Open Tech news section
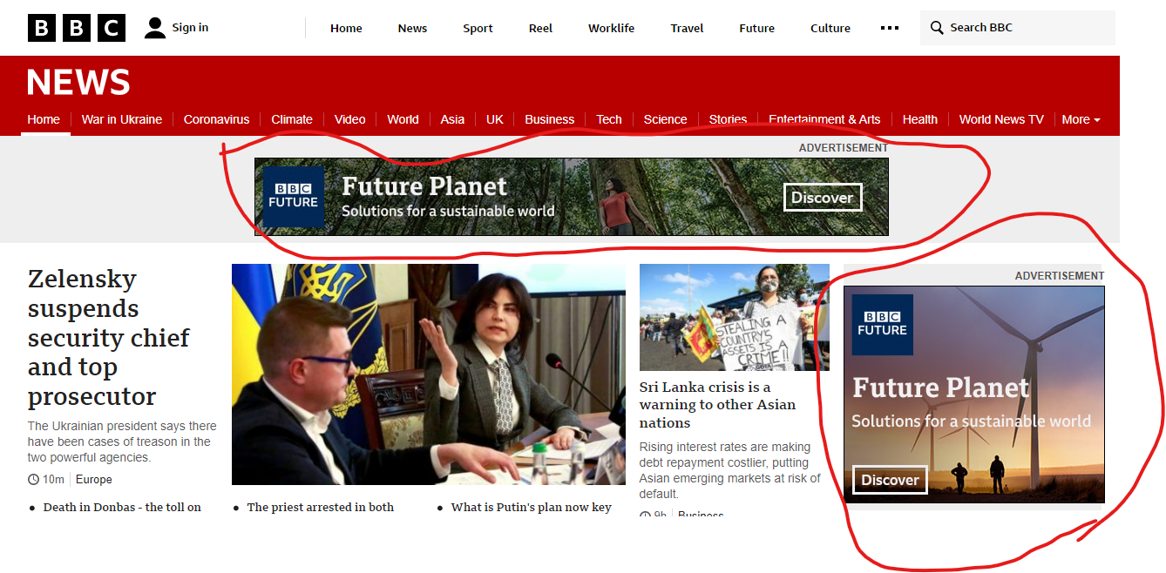This screenshot has height=573, width=1166. tap(609, 119)
